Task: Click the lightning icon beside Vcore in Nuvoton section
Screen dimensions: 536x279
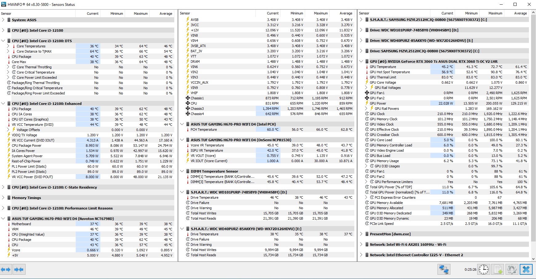Action: 9,250
